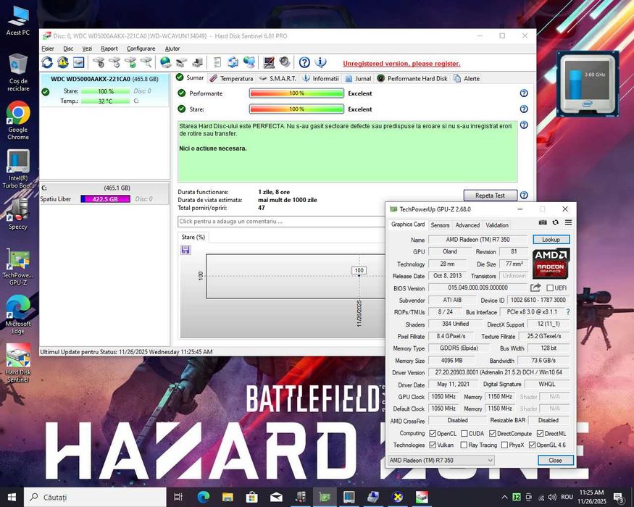Click the question mark beside Bus Interface
The height and width of the screenshot is (507, 634).
[568, 312]
